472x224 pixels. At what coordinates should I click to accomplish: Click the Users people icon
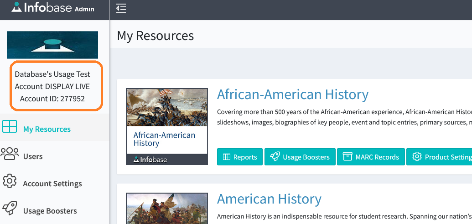pos(10,154)
